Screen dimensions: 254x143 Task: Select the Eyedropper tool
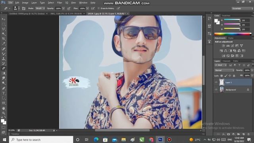point(4,44)
